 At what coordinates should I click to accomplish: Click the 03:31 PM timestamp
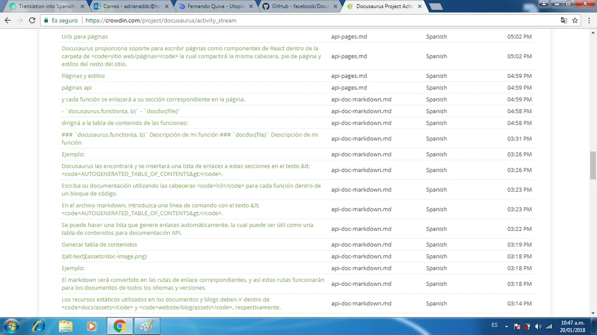(520, 139)
